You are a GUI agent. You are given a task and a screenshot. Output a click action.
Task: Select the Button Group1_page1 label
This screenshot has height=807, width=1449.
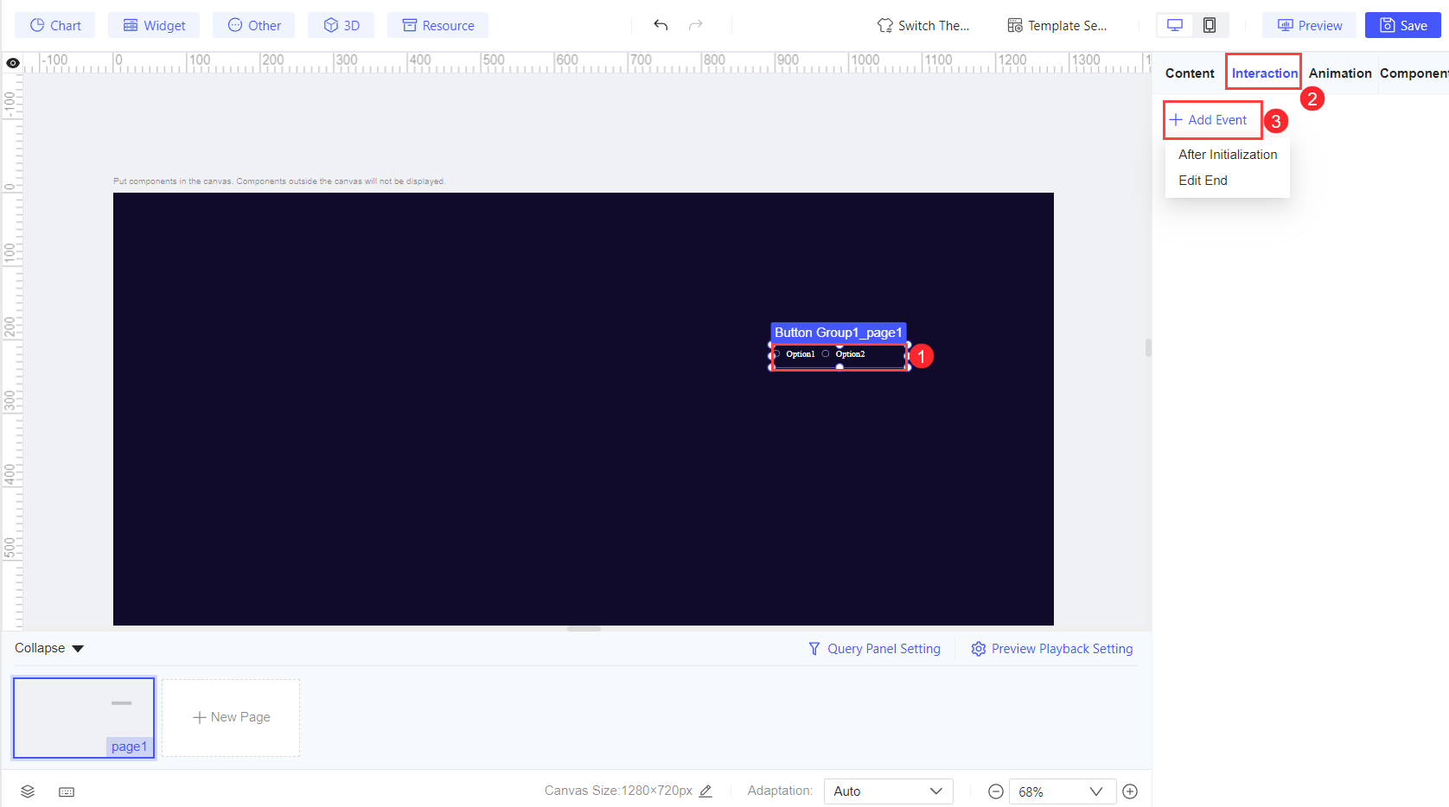[x=838, y=333]
